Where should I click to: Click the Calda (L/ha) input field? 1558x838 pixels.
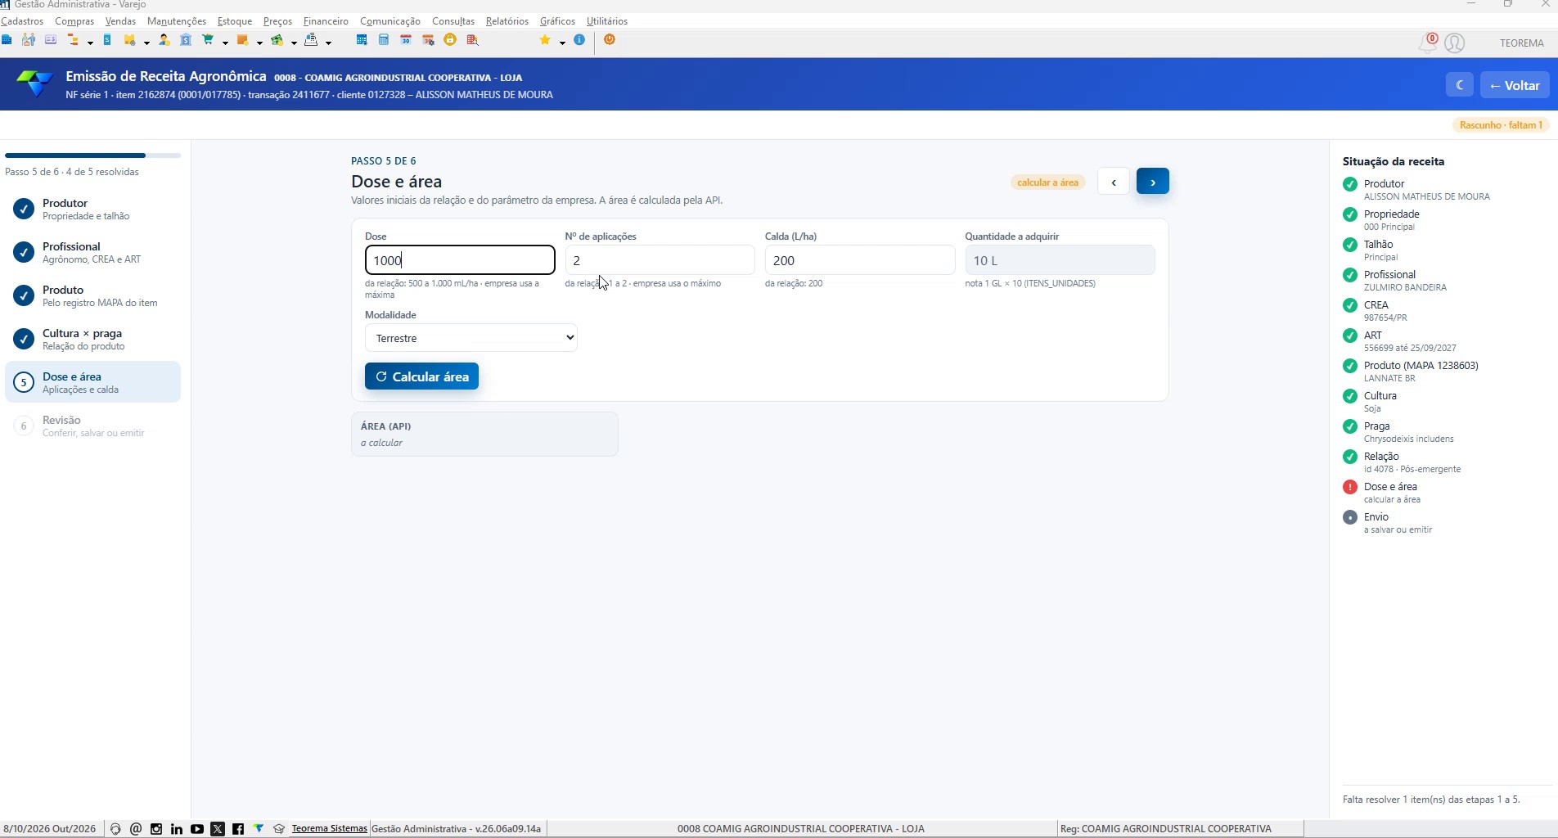pos(860,260)
